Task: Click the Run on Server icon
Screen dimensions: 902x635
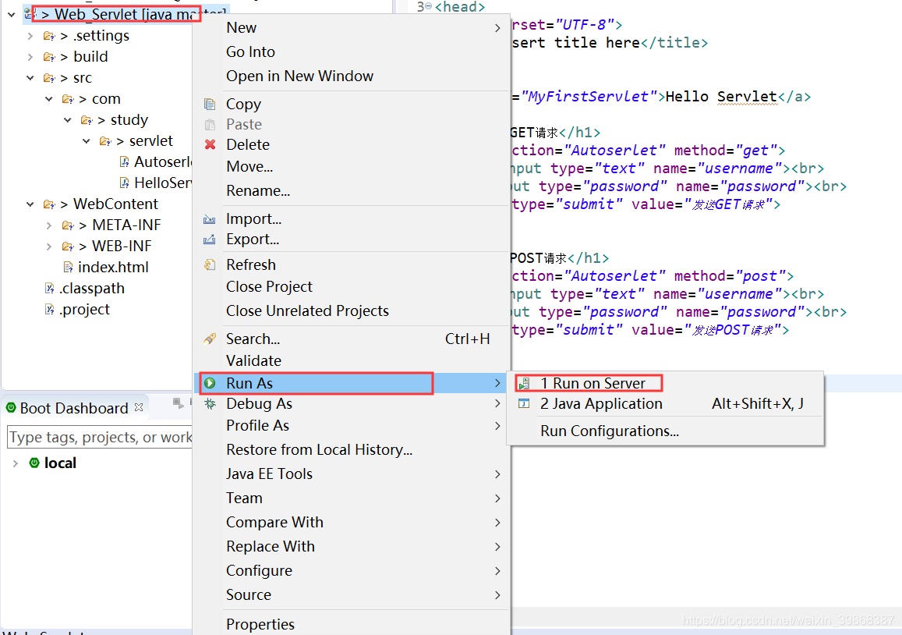Action: 524,383
